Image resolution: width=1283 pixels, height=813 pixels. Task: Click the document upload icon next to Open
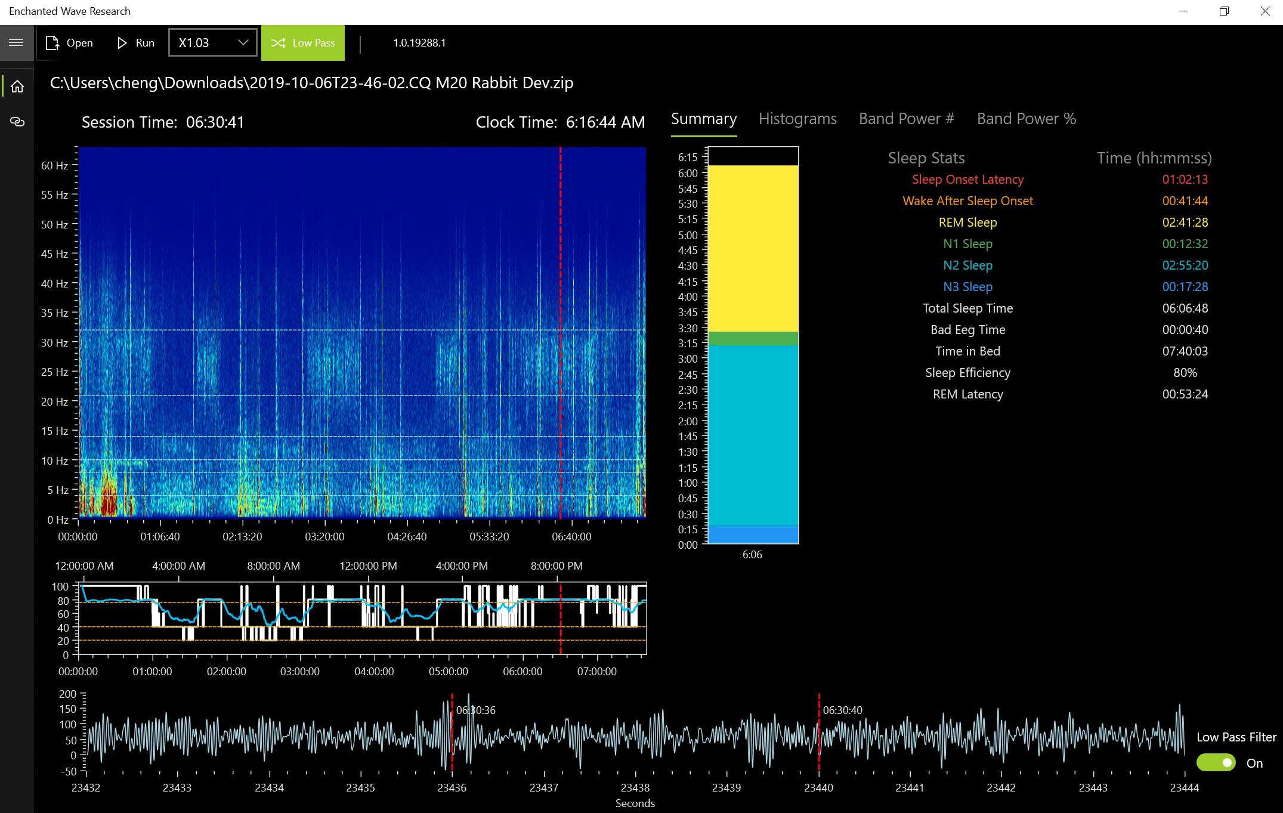point(53,42)
